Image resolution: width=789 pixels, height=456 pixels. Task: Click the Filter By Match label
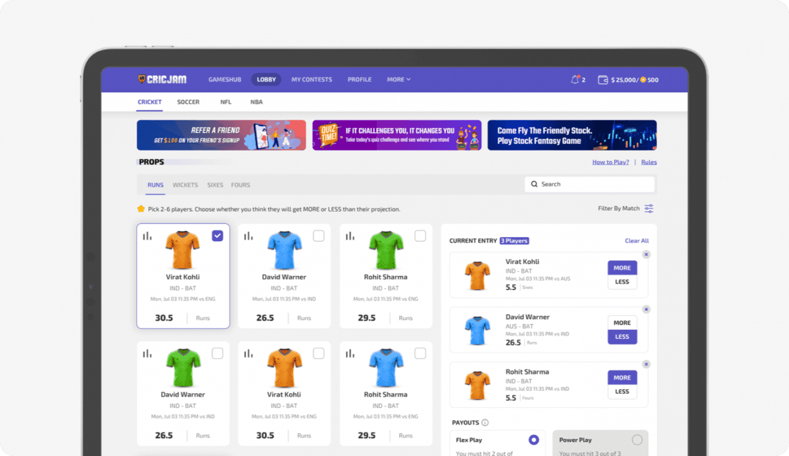[x=619, y=209]
